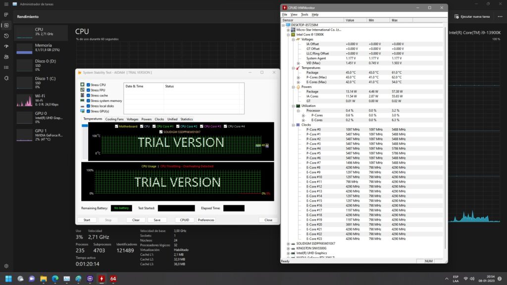Open the AIDA64 taskbar icon
The height and width of the screenshot is (285, 507).
tap(112, 279)
